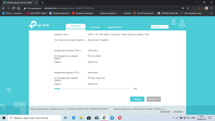Click the pen tray icon
This screenshot has height=121, width=215.
[177, 118]
